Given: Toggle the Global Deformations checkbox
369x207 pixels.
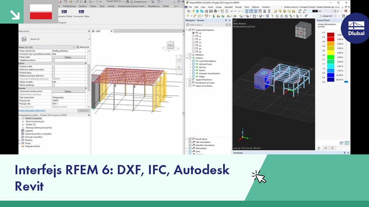Looking at the screenshot, I should coord(190,30).
